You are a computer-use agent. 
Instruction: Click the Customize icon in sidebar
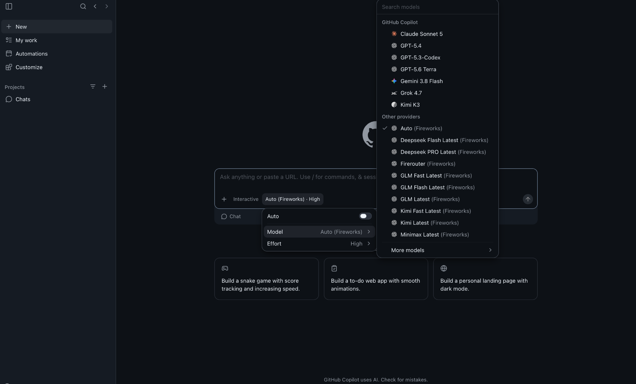coord(9,67)
